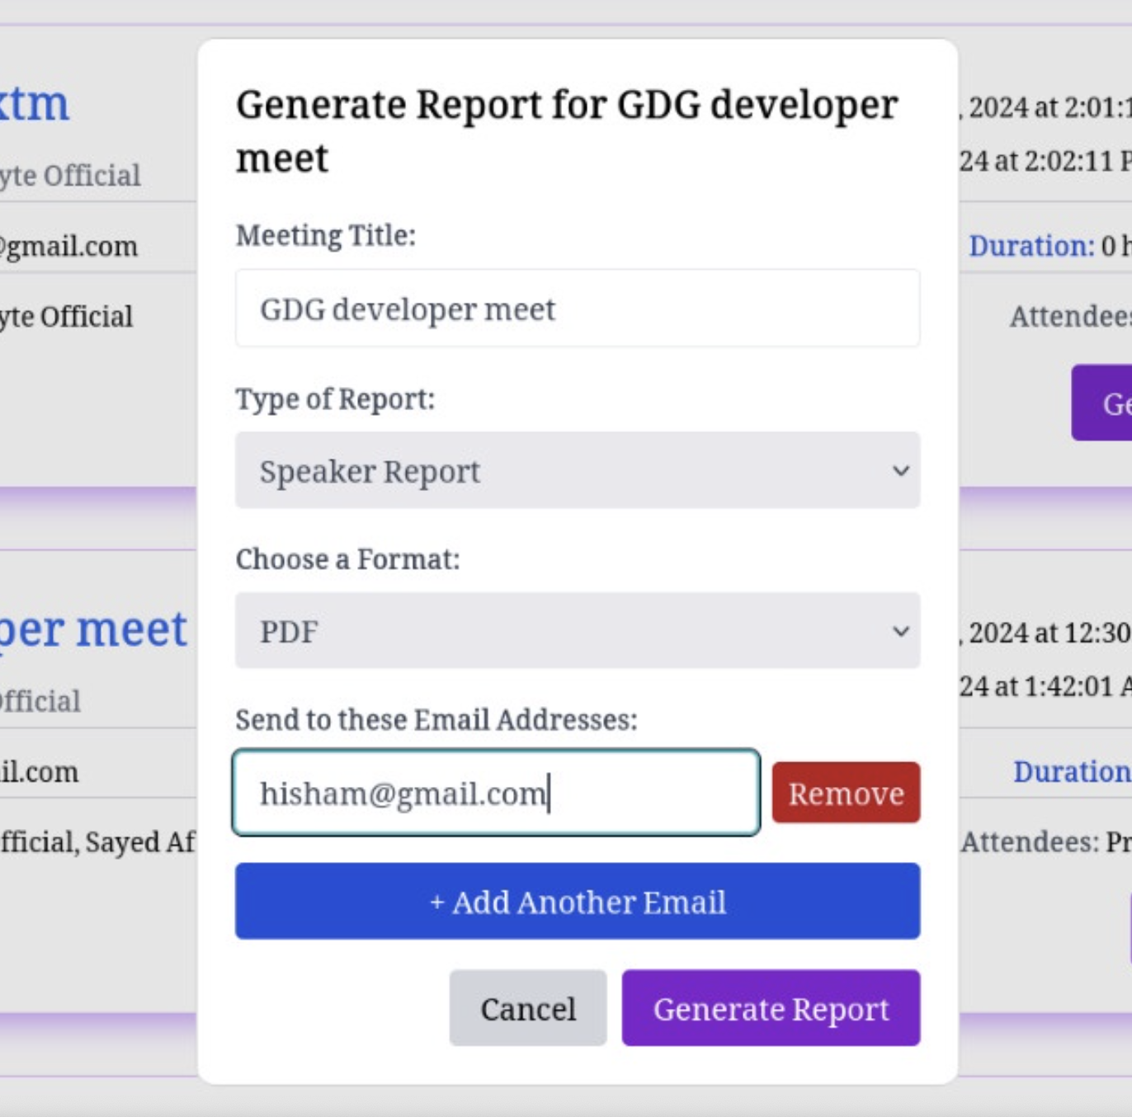Image resolution: width=1132 pixels, height=1117 pixels.
Task: Click the 'Choose a Format:' label
Action: 347,559
